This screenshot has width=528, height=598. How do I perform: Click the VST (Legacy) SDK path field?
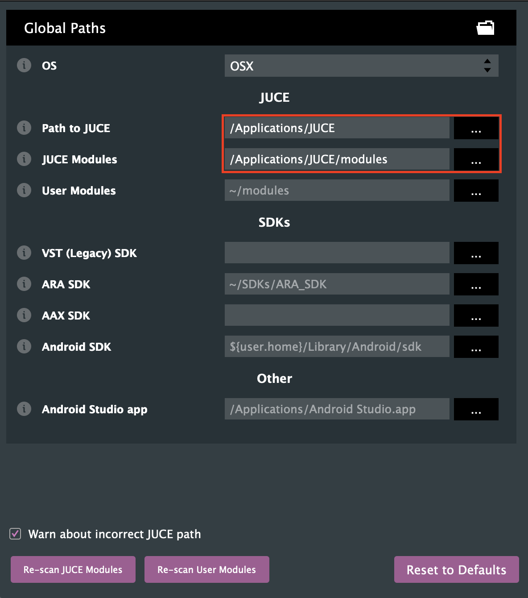337,253
